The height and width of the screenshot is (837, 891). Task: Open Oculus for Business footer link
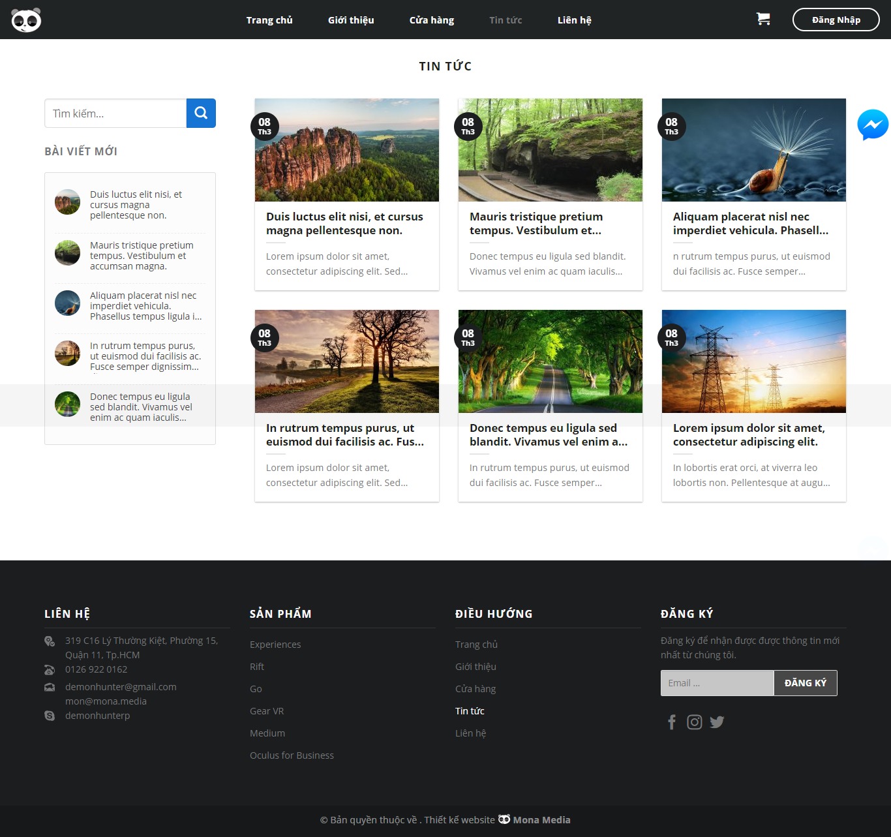pyautogui.click(x=292, y=755)
